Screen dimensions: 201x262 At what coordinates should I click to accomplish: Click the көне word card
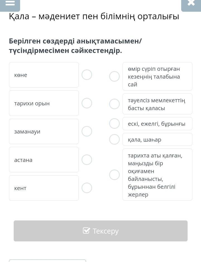pos(44,75)
